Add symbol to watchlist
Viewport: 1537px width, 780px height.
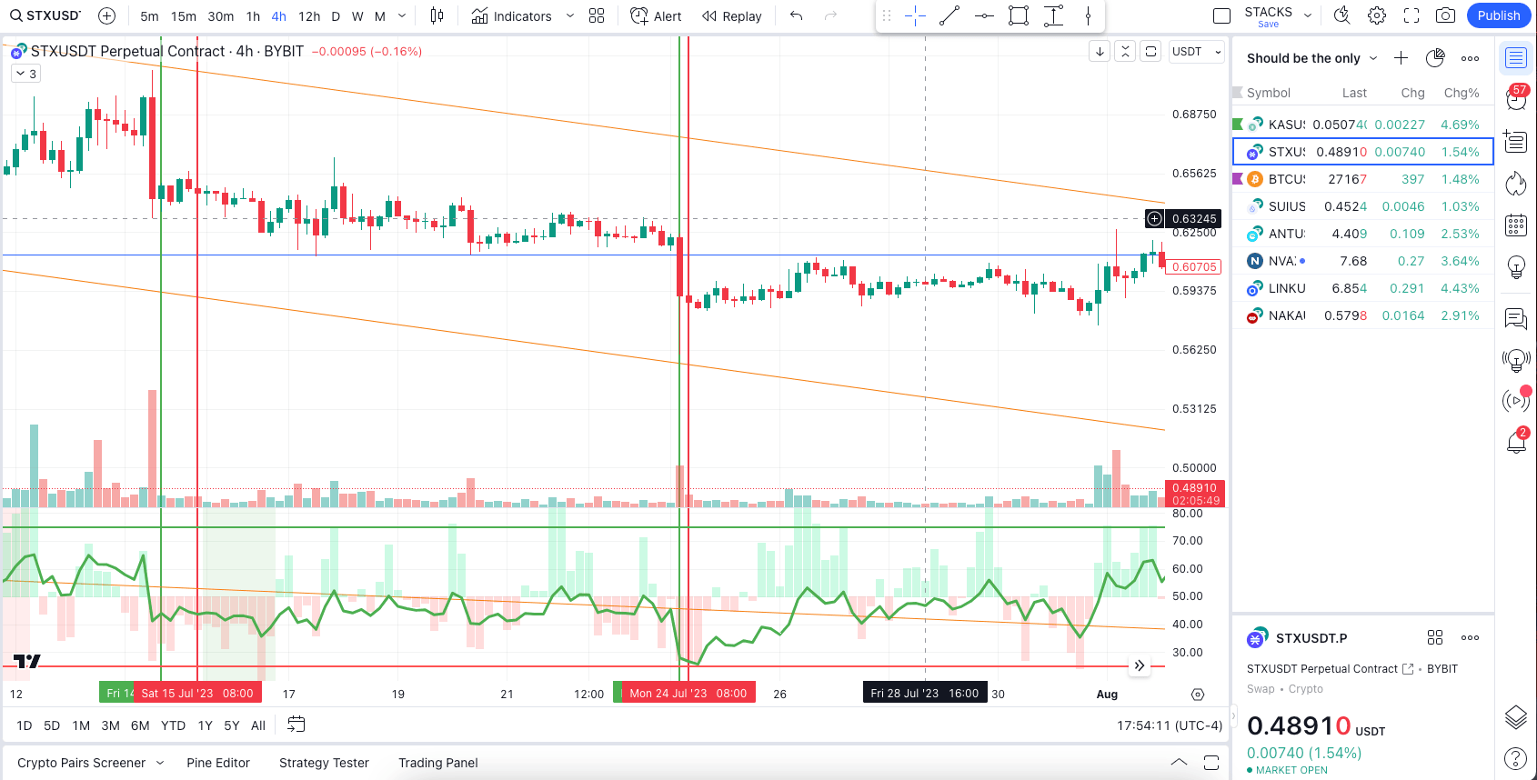point(1401,58)
